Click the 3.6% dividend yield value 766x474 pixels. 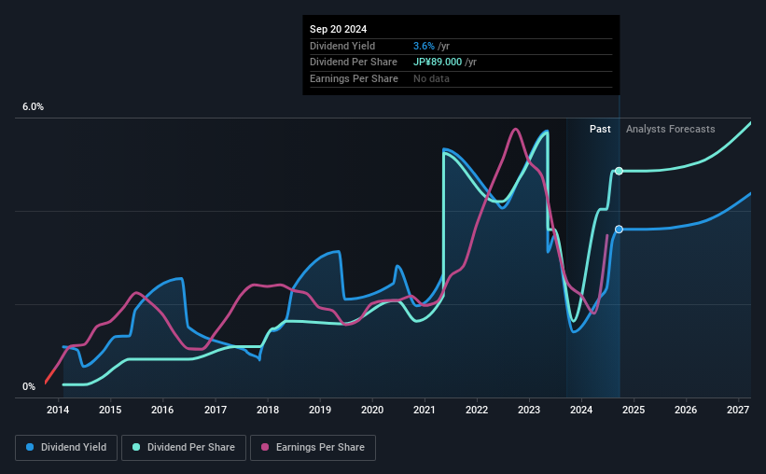(424, 46)
